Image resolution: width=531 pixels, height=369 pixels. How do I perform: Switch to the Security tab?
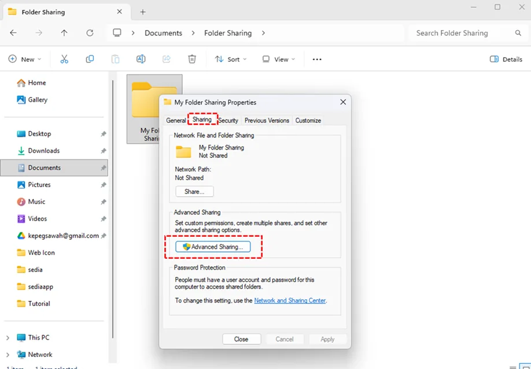point(228,120)
